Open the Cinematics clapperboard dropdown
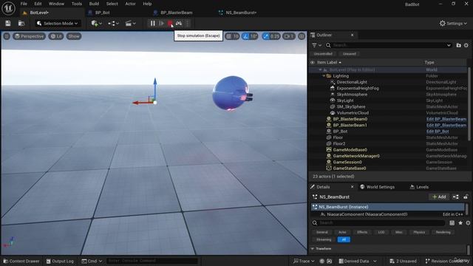The width and height of the screenshot is (473, 266). pos(130,23)
